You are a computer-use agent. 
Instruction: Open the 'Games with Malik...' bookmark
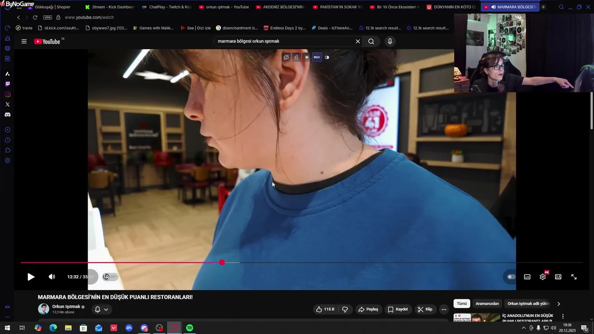(x=153, y=28)
